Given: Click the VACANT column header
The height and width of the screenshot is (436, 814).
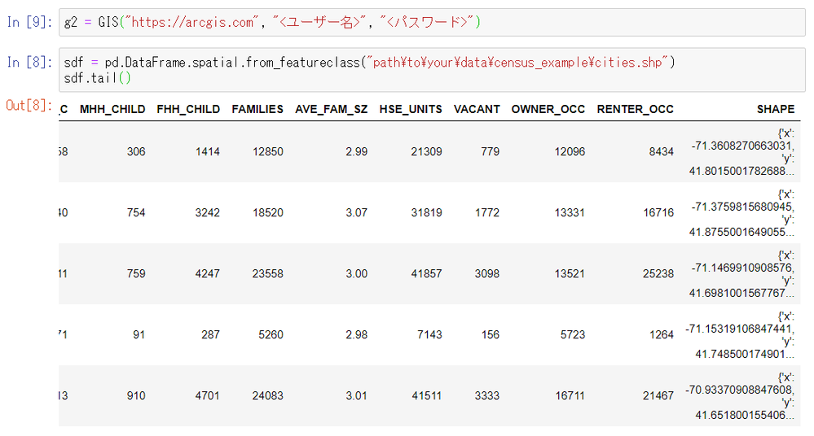Looking at the screenshot, I should 477,109.
